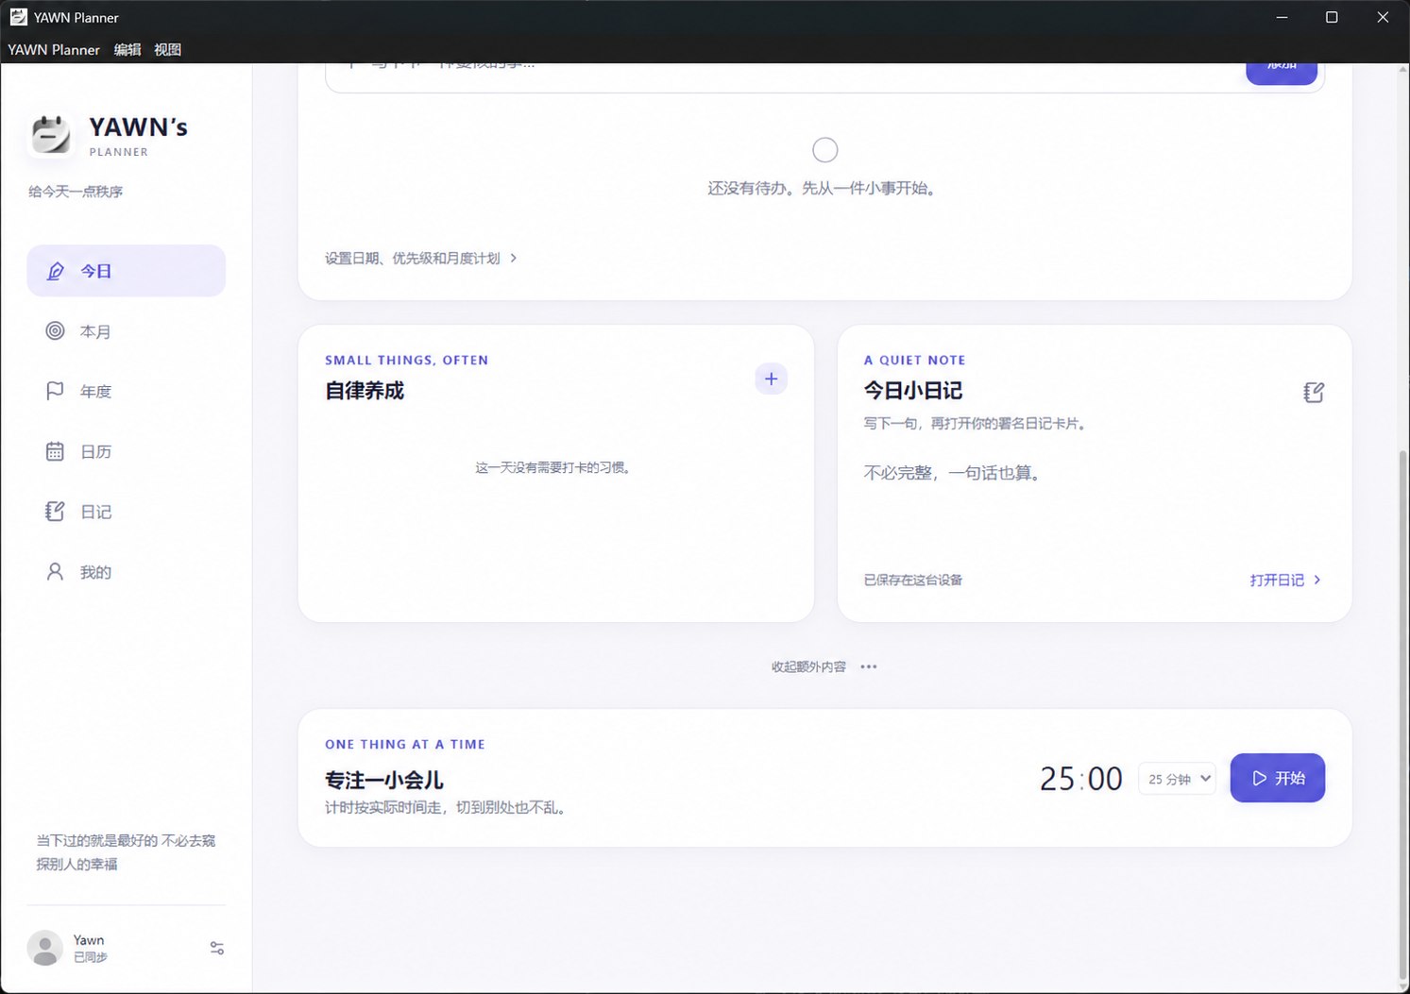Click the 专注一小会儿 heading
The height and width of the screenshot is (994, 1410).
(384, 780)
